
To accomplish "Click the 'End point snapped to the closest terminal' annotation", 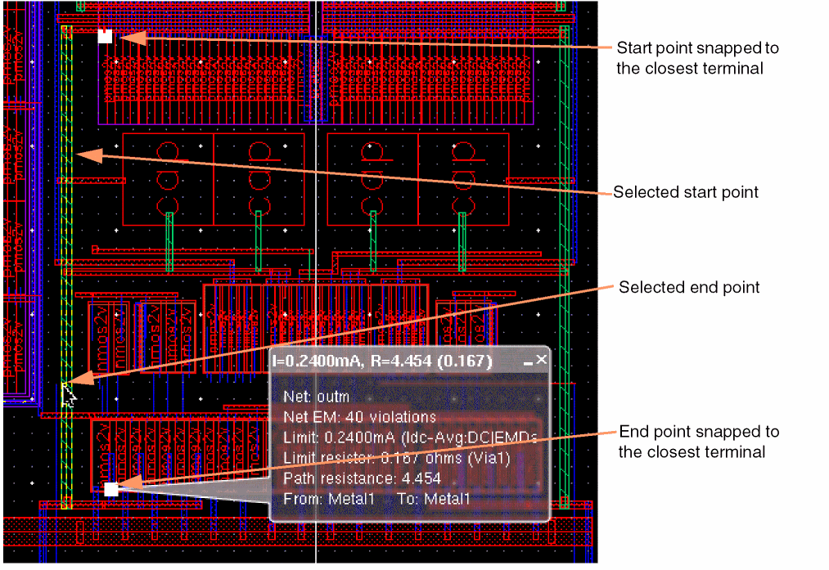I will point(698,442).
